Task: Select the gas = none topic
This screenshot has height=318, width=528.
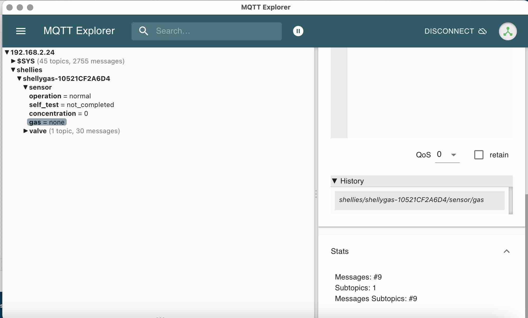Action: point(47,122)
